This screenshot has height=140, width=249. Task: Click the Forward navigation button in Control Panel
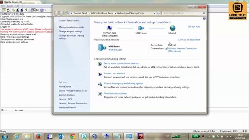[61, 13]
